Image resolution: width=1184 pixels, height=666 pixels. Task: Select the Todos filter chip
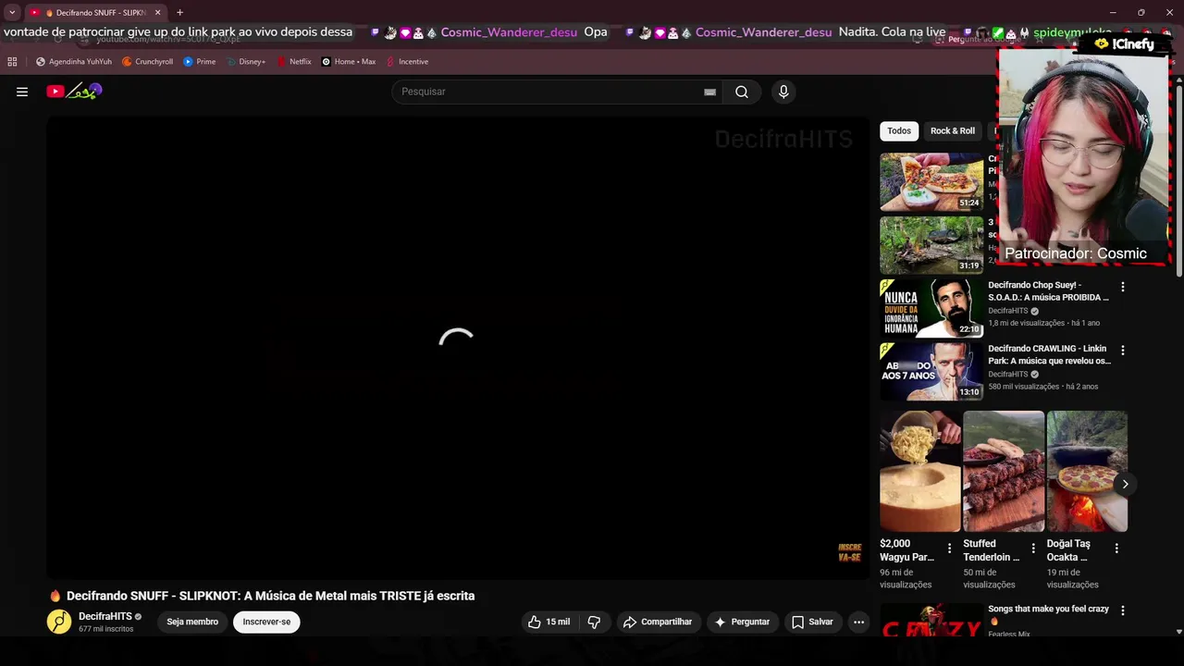pyautogui.click(x=899, y=130)
